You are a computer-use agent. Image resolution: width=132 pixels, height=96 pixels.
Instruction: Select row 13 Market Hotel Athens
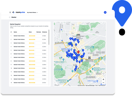coord(29,79)
